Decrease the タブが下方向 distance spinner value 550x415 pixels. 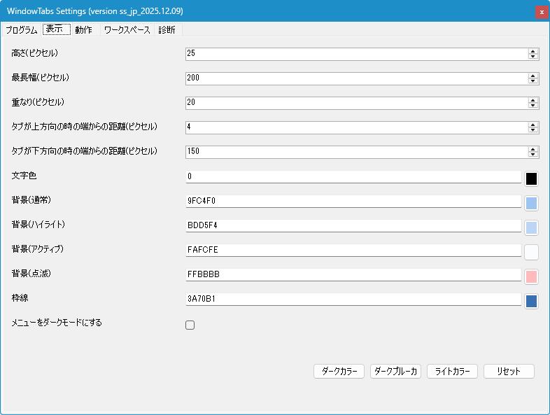[533, 155]
